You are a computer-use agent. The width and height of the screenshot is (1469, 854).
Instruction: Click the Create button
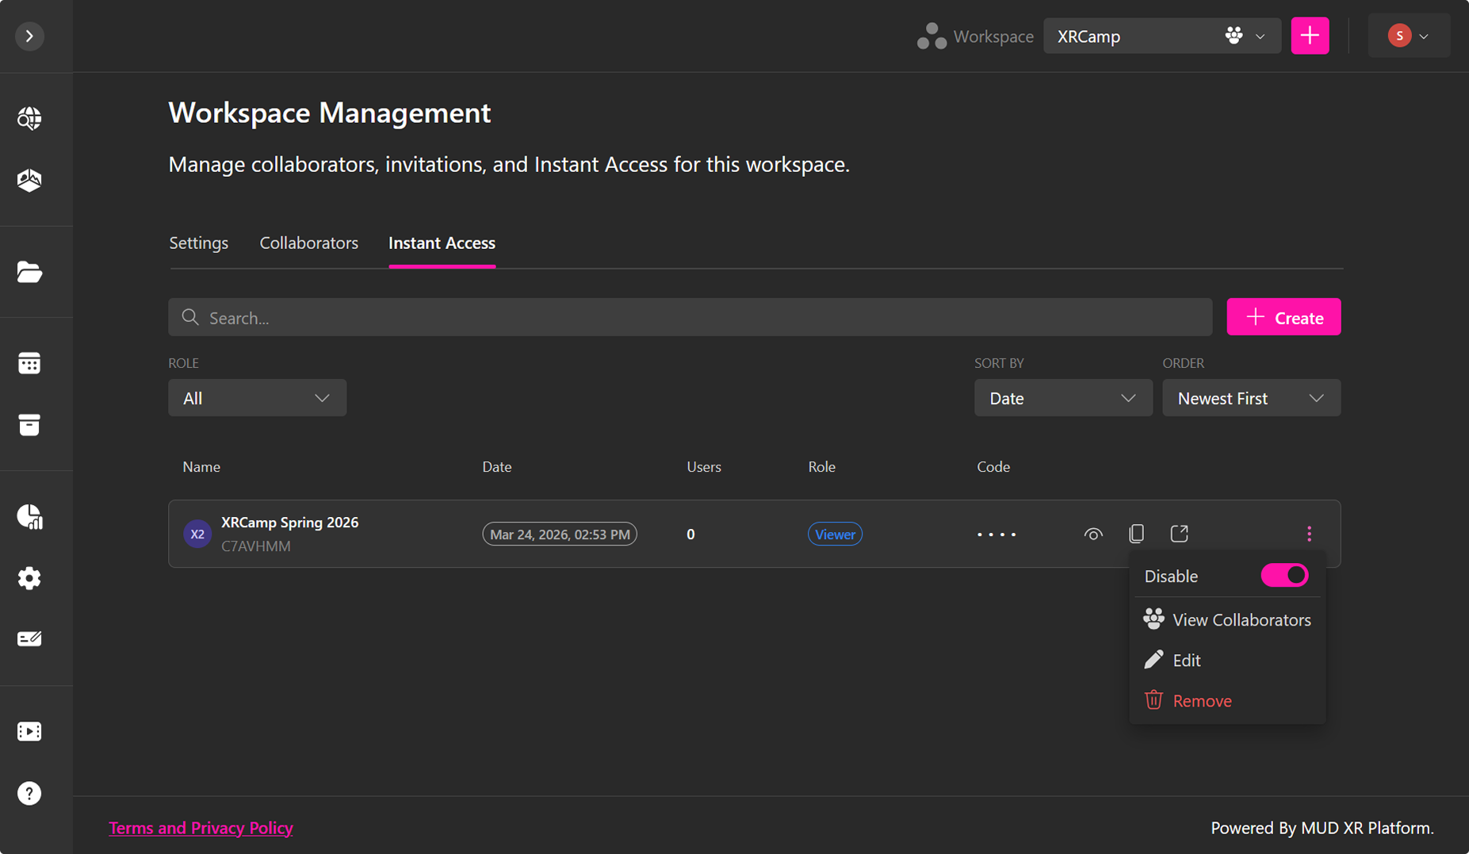coord(1283,317)
